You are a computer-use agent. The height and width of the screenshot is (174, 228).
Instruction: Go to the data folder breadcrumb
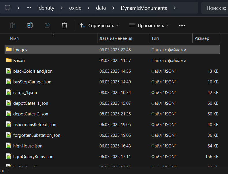click(101, 8)
